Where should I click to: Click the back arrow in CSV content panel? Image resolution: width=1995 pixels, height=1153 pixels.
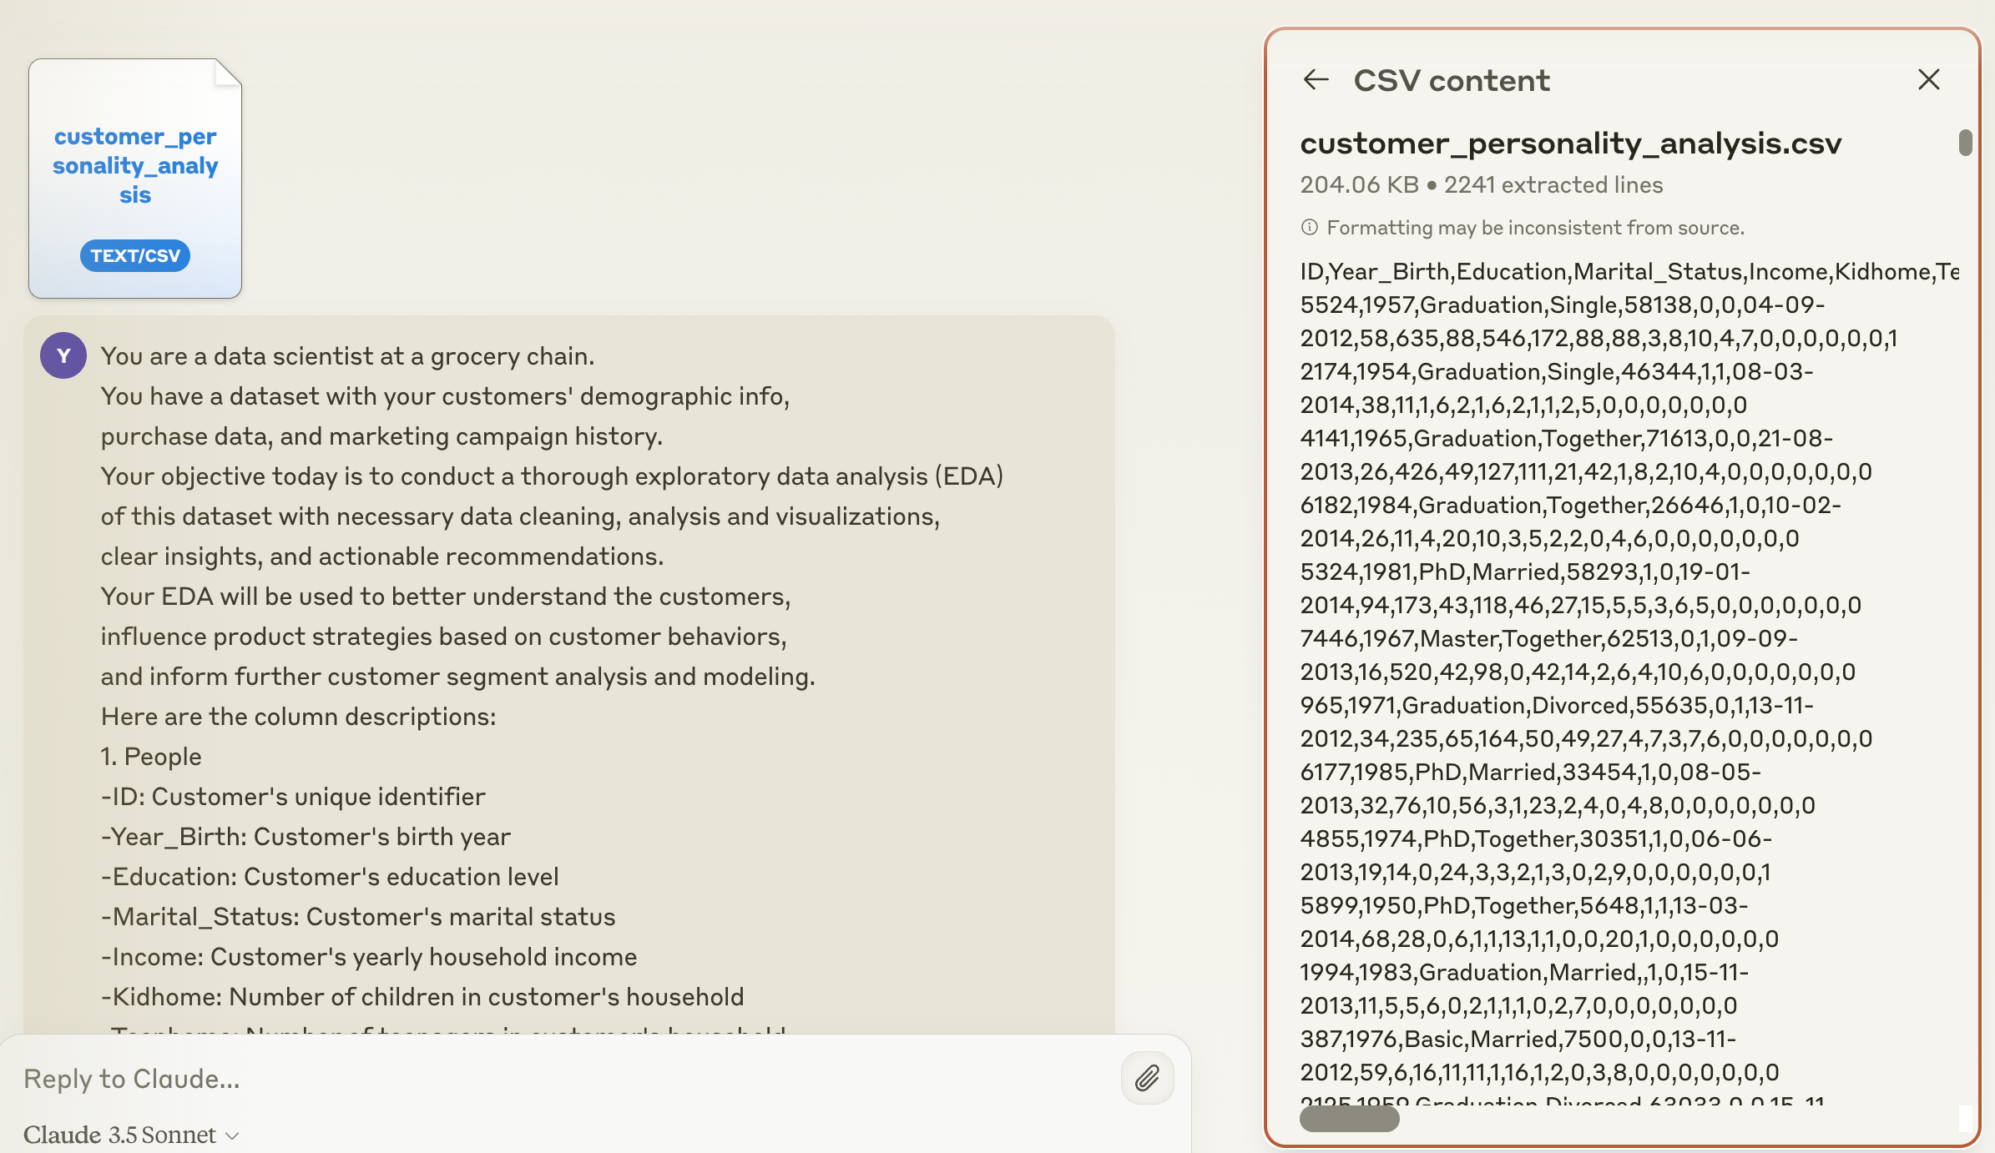tap(1316, 80)
